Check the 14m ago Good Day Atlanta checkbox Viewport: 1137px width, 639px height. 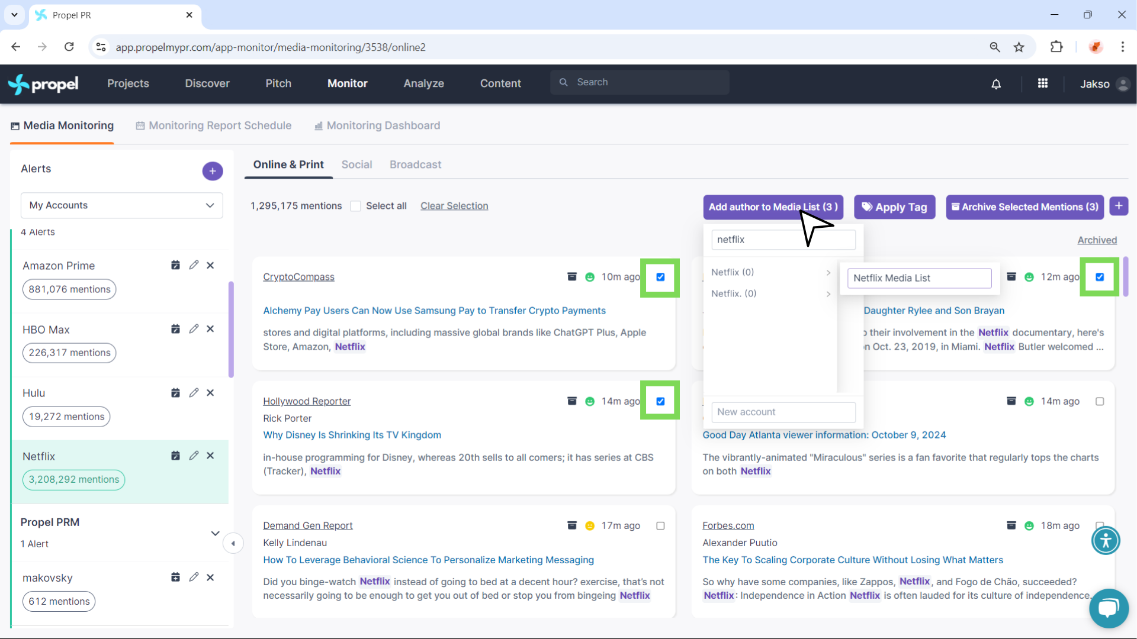coord(1100,401)
